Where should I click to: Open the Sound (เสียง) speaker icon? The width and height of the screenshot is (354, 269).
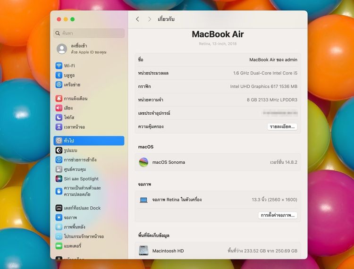pyautogui.click(x=59, y=108)
